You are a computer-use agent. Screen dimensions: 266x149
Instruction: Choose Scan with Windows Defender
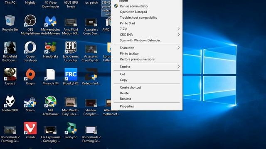tap(147, 41)
